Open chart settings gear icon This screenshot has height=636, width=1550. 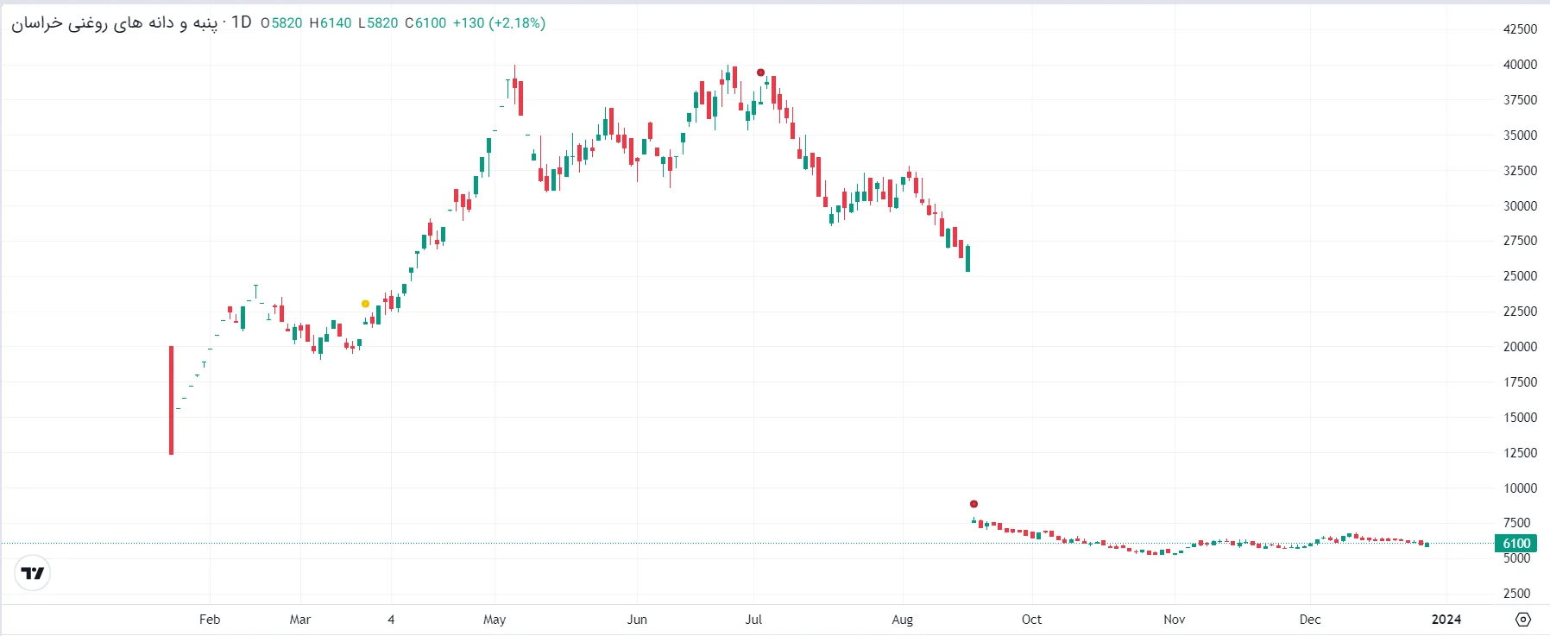coord(1523,620)
